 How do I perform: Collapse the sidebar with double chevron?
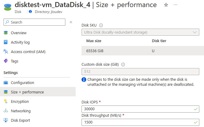(71, 22)
